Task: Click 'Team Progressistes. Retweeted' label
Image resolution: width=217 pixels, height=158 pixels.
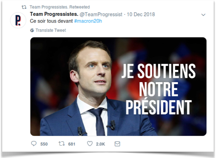Action: tap(60, 7)
